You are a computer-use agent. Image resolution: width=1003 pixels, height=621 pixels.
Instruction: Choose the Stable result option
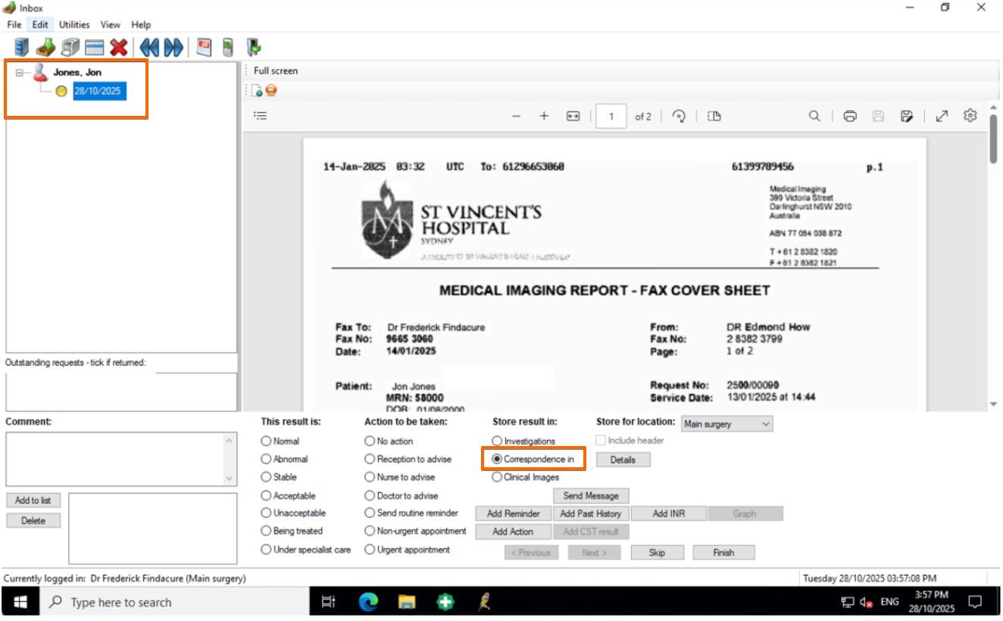point(266,477)
